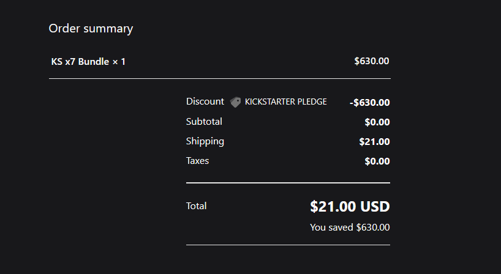Click the Discount label
This screenshot has width=501, height=274.
pos(205,102)
